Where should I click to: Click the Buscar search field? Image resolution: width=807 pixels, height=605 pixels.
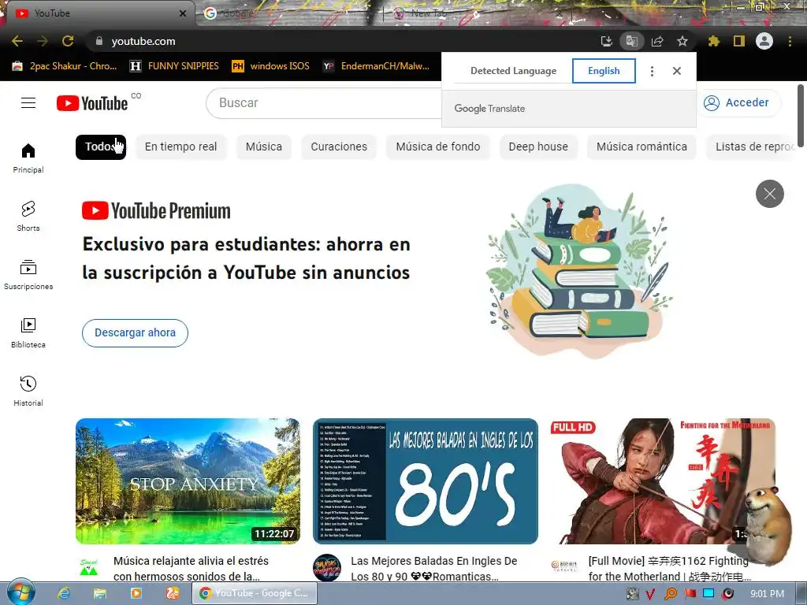coord(324,103)
